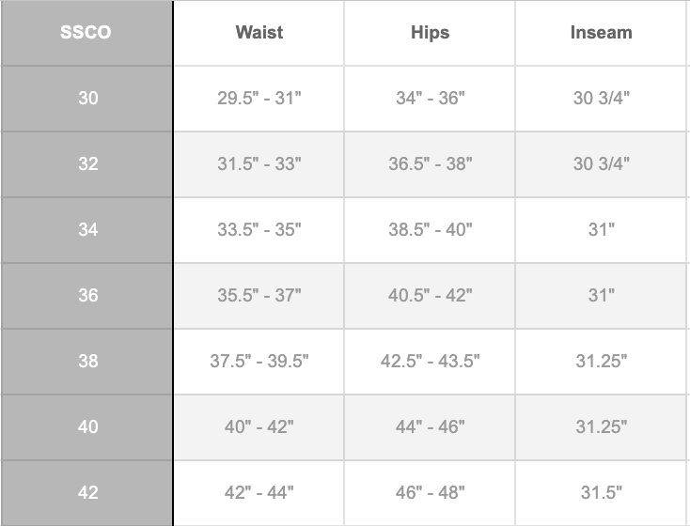The image size is (690, 526).
Task: Click the 29.5" - 31" waist cell
Action: point(259,98)
